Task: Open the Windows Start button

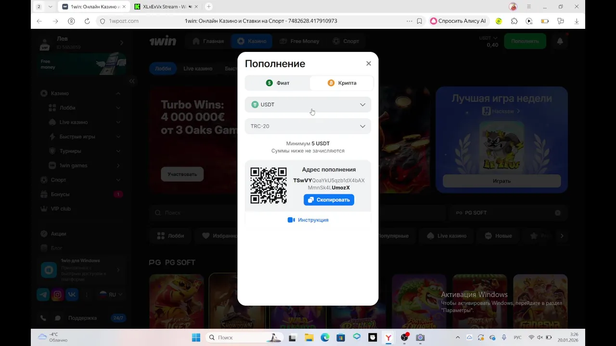Action: [196, 338]
